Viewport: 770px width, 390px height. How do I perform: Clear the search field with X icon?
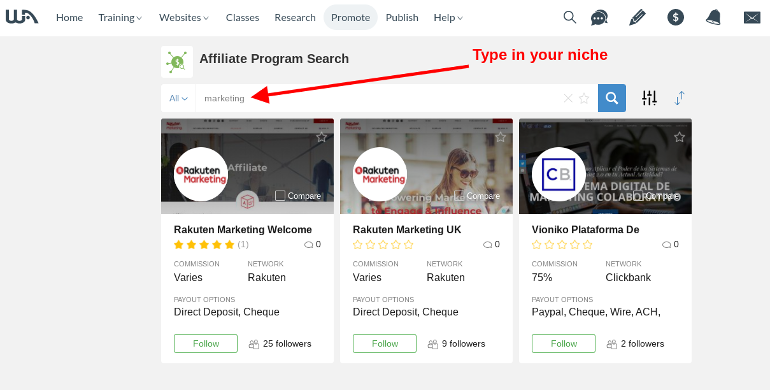[x=568, y=98]
